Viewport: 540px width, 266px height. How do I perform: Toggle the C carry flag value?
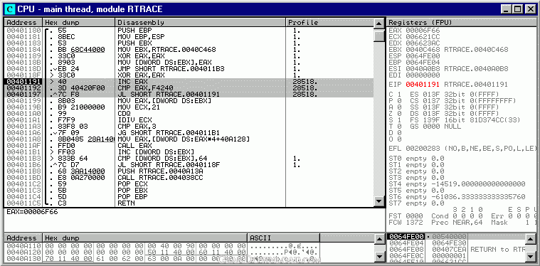[400, 95]
